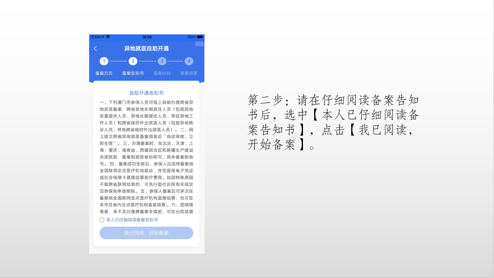The height and width of the screenshot is (278, 494).
Task: Click the 自助开通告知书 heading
Action: point(146,93)
